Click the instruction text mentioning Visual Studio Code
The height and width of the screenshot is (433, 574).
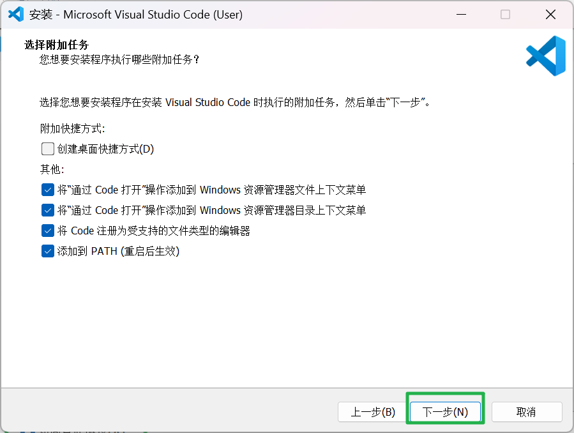point(235,102)
